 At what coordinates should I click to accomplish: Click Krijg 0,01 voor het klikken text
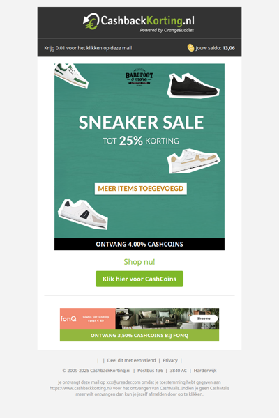pos(88,48)
